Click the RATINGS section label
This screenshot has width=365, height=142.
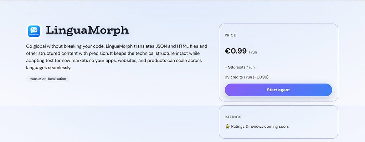233,117
